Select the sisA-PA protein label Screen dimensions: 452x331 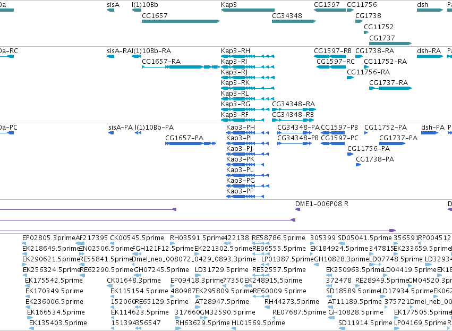click(121, 128)
